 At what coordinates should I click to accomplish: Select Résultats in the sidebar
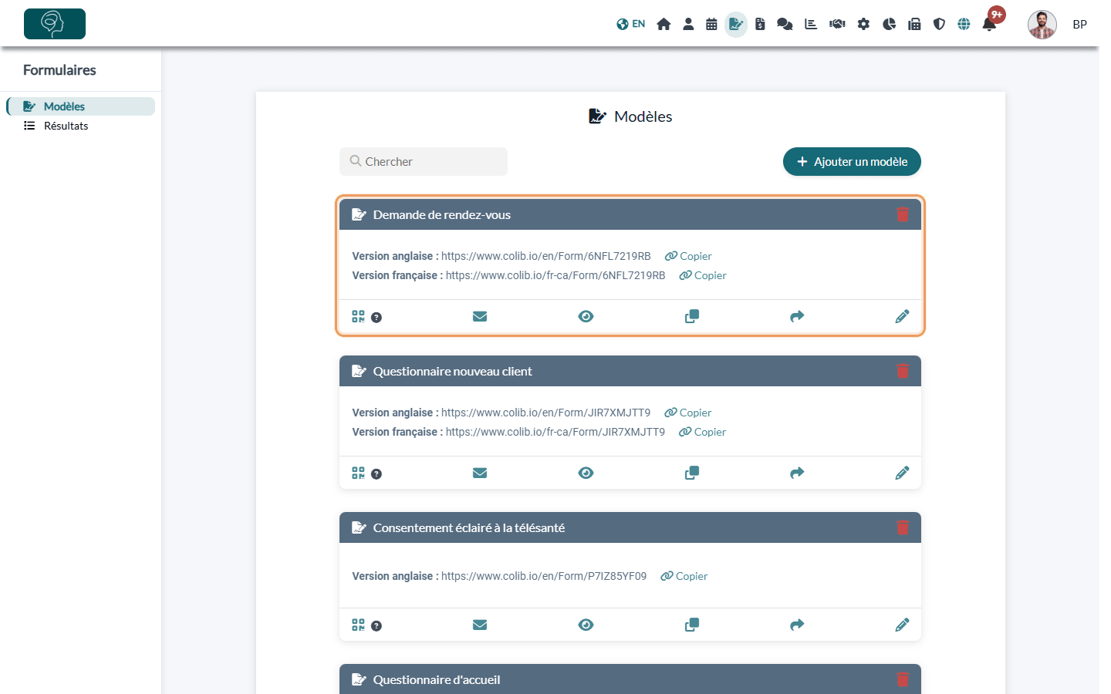(x=81, y=126)
